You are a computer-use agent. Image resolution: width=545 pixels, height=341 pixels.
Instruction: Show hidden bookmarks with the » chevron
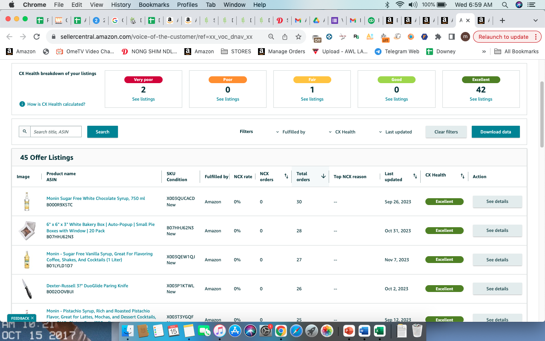pos(484,52)
